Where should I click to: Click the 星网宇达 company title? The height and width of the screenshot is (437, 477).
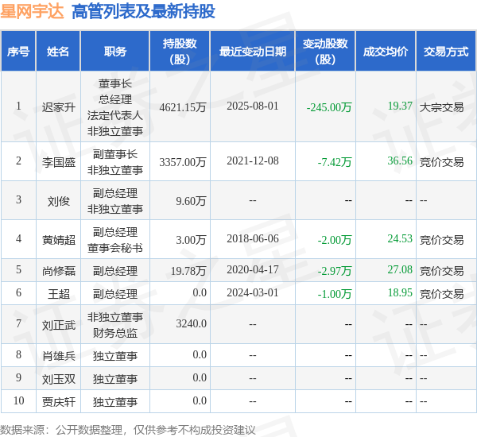32,12
